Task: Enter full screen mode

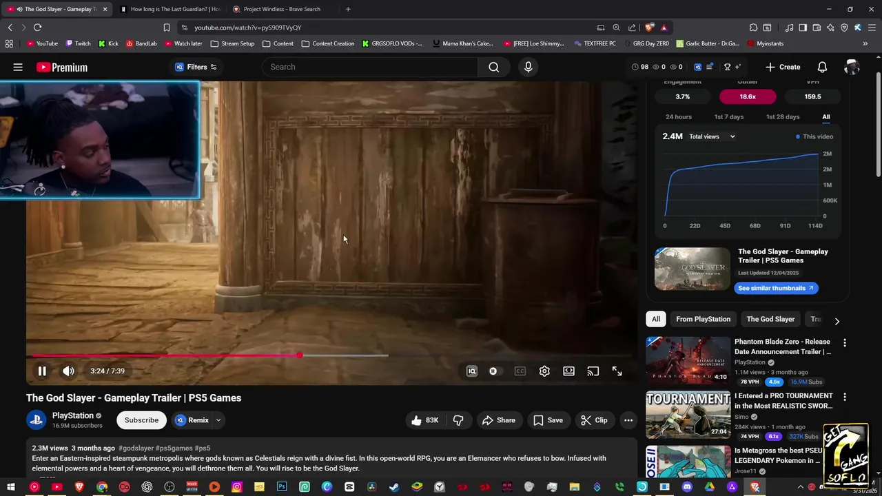Action: coord(617,371)
